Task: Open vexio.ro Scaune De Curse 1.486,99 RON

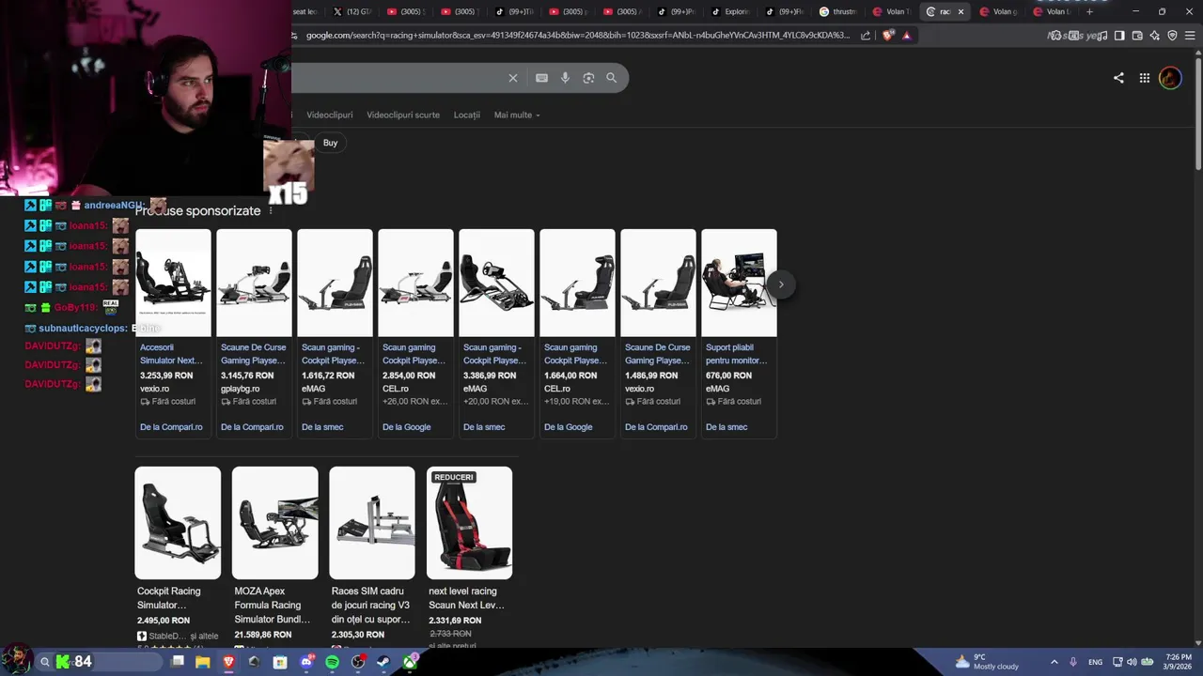Action: coord(658,333)
